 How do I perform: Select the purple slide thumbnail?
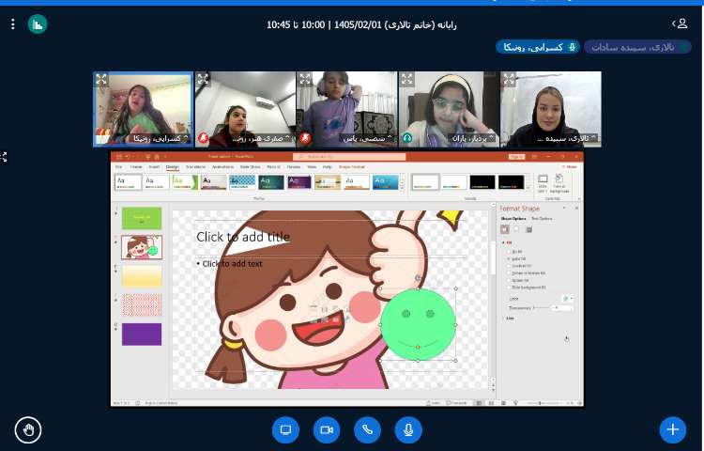[142, 334]
